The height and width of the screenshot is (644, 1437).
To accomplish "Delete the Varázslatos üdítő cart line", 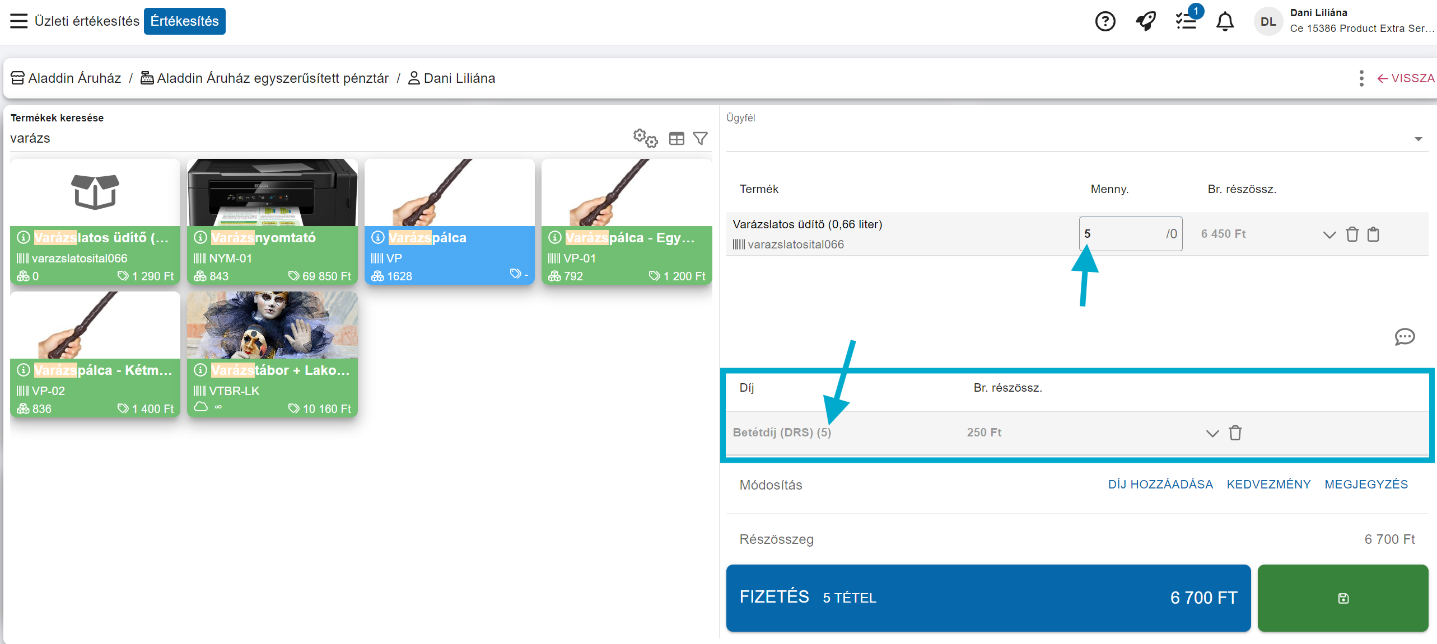I will pos(1352,234).
